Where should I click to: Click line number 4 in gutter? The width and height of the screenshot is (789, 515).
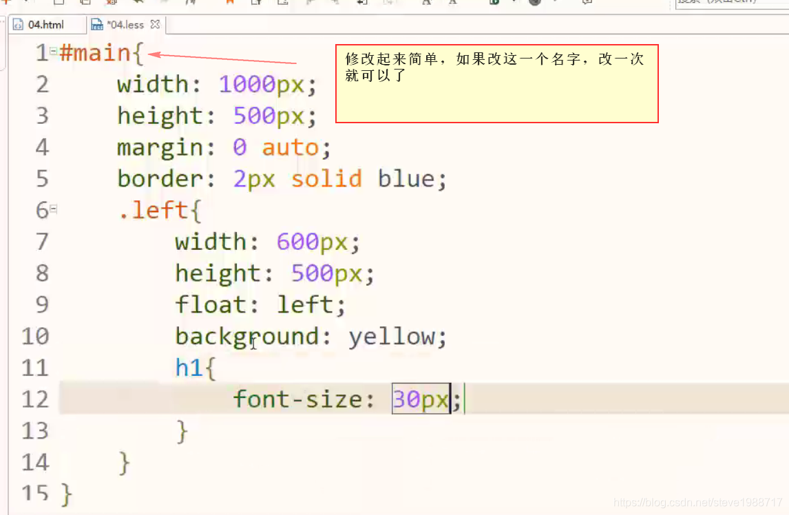click(x=42, y=147)
